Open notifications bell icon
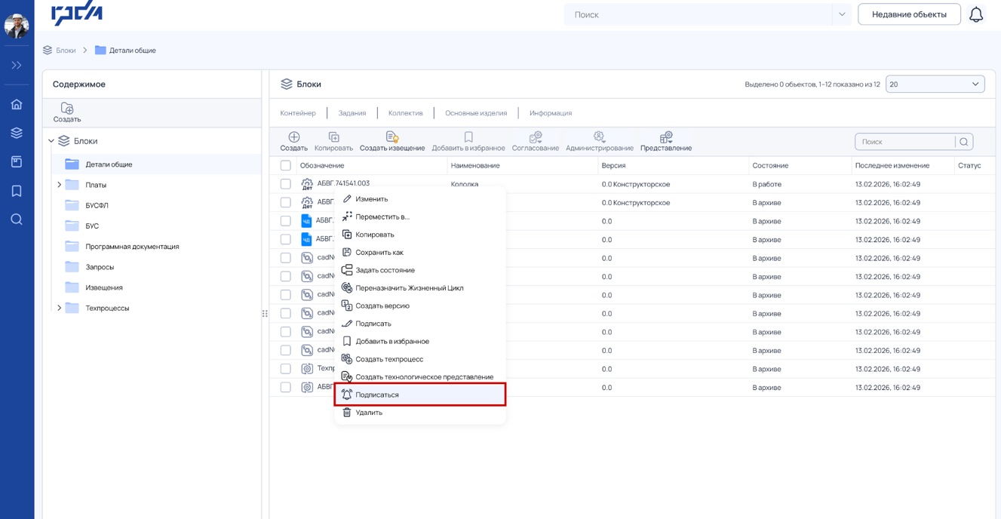This screenshot has height=519, width=1001. [976, 14]
